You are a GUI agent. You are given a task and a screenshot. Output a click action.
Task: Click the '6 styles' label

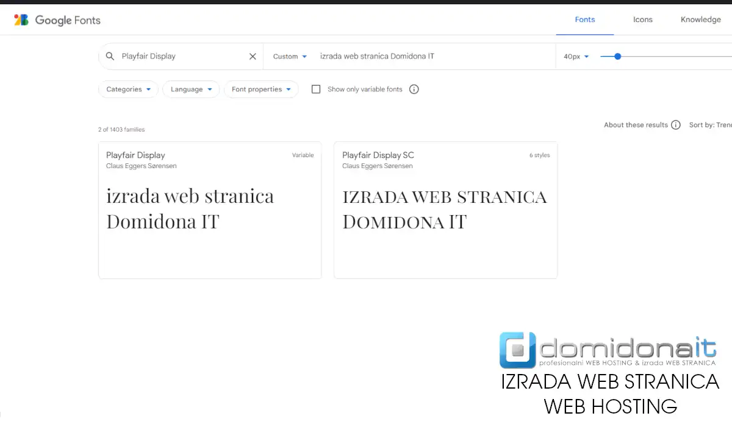(540, 155)
